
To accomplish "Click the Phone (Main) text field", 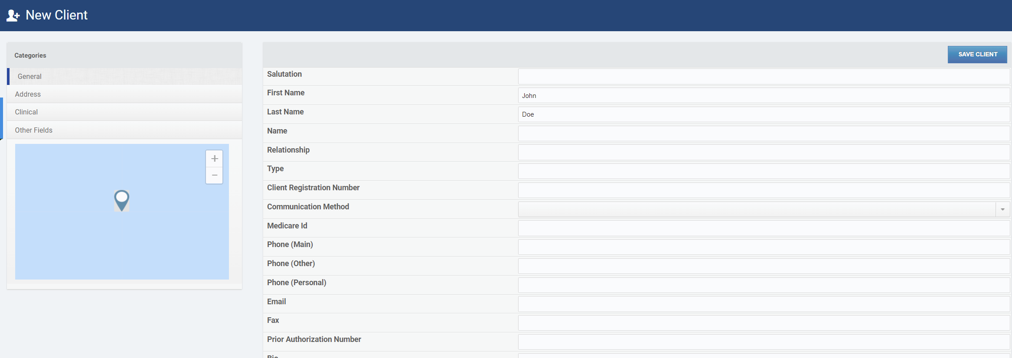I will point(763,247).
